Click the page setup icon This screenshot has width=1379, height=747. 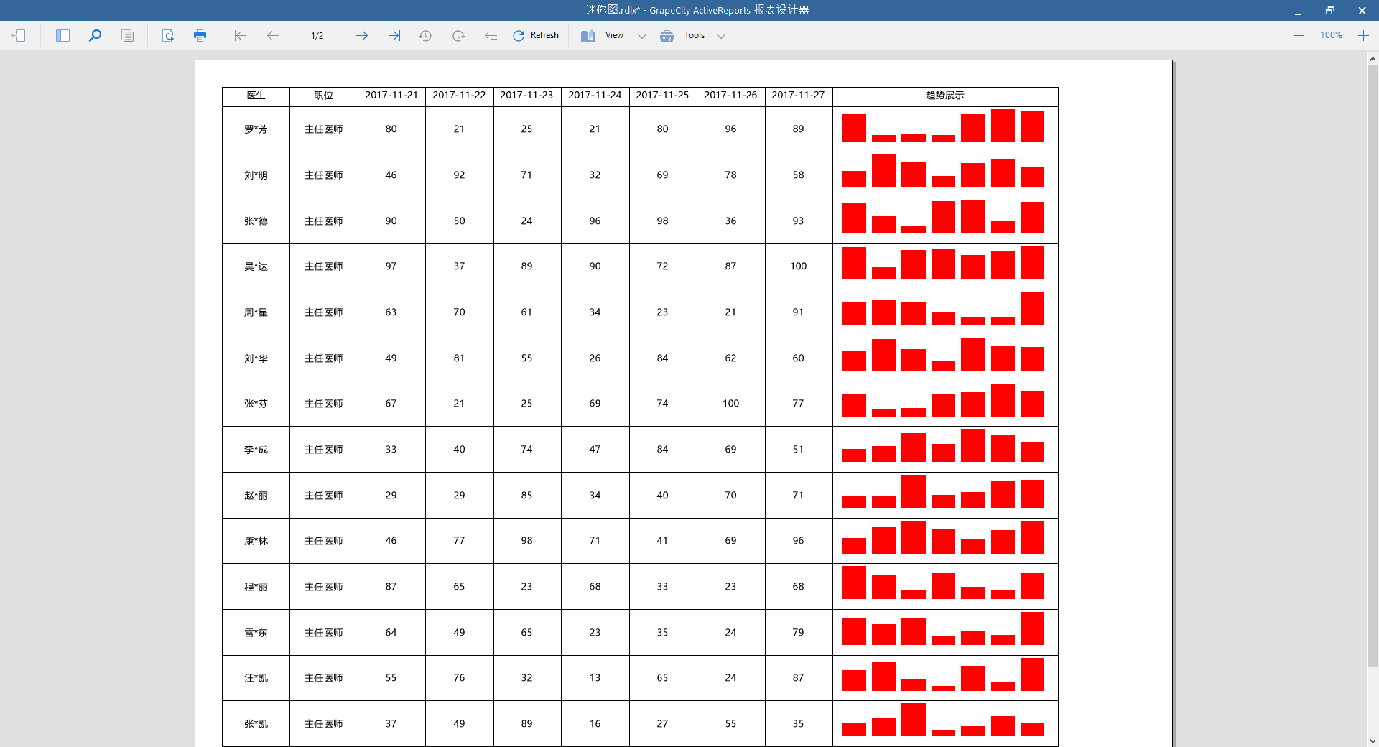[168, 35]
